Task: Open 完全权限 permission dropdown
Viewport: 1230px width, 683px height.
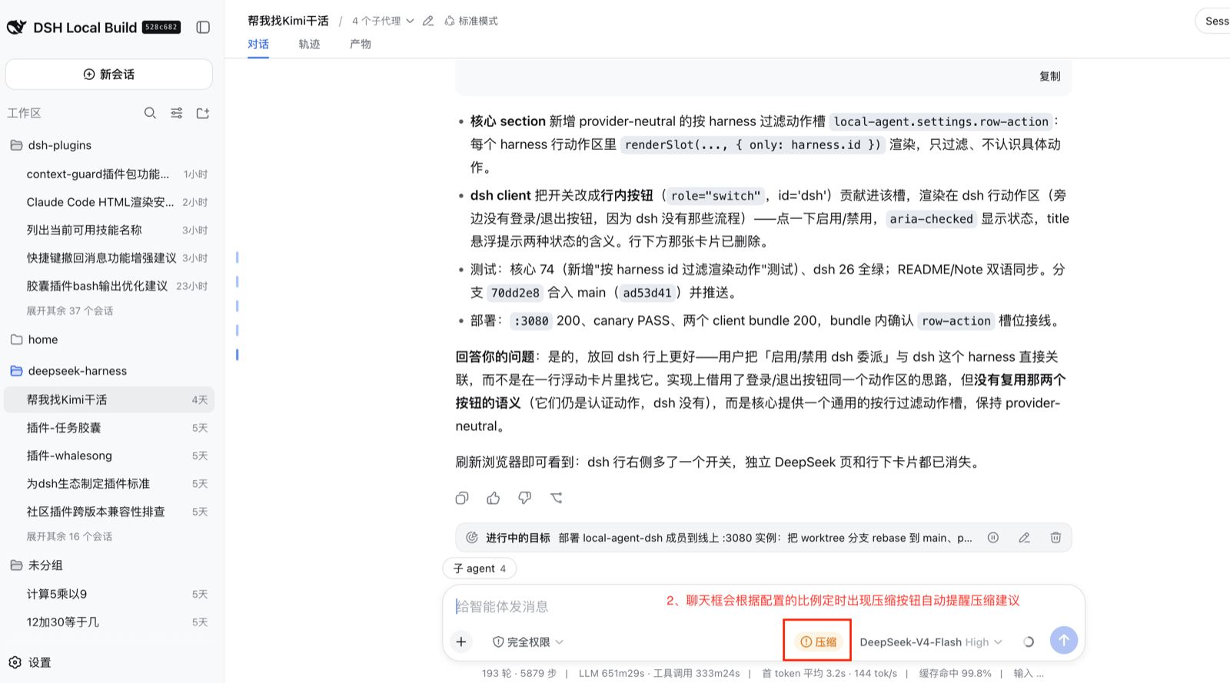Action: coord(528,642)
